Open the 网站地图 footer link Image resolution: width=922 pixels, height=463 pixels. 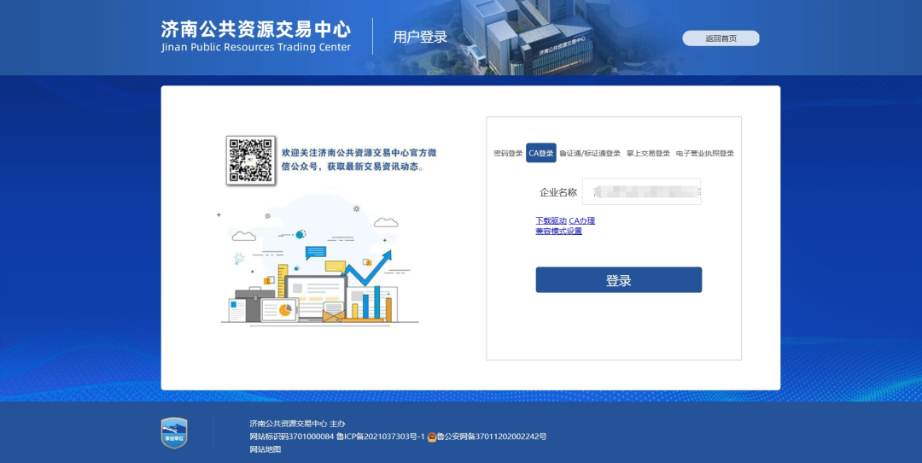coord(266,449)
